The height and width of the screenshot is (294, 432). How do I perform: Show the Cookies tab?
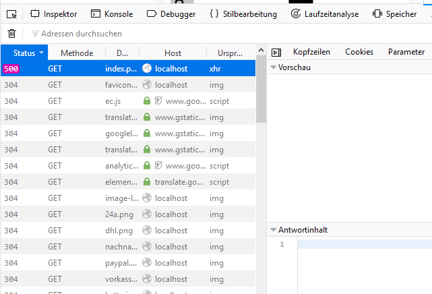coord(359,52)
